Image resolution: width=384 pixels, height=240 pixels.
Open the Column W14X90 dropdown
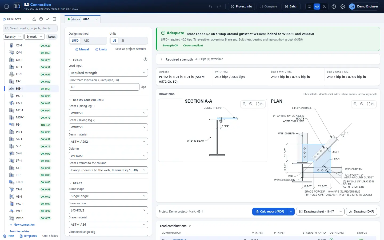point(108,156)
